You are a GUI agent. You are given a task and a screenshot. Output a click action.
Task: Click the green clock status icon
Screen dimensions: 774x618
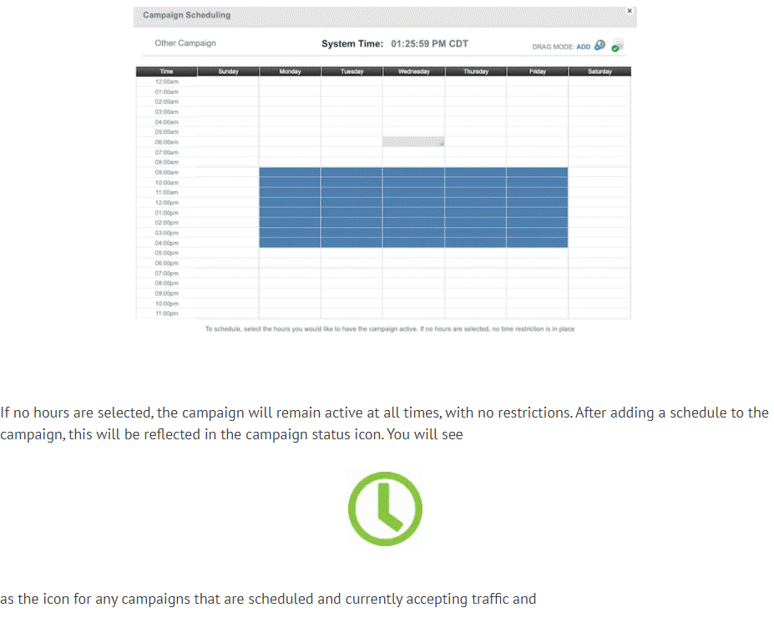coord(385,509)
